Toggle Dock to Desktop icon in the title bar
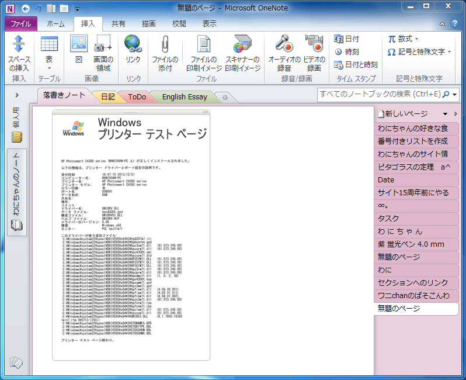 pos(51,9)
